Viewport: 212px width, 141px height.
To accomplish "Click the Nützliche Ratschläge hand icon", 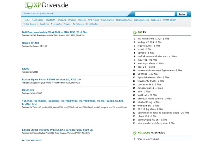I will 135,133.
